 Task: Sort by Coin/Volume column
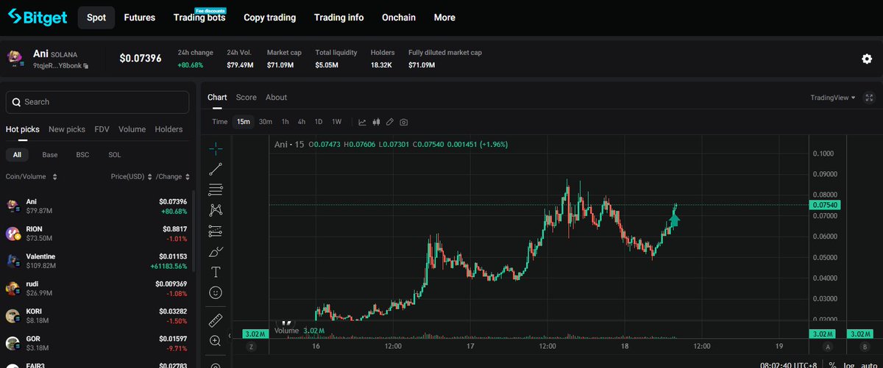[x=32, y=177]
